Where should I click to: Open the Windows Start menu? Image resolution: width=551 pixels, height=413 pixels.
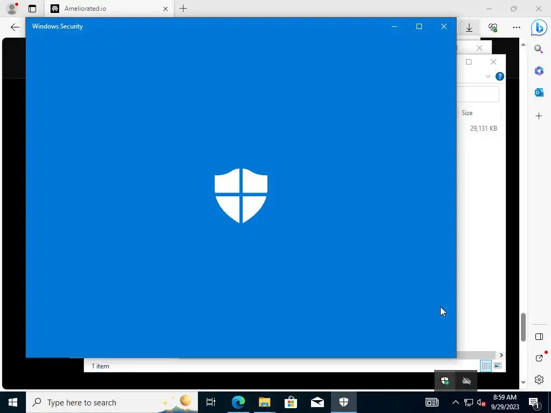tap(13, 402)
